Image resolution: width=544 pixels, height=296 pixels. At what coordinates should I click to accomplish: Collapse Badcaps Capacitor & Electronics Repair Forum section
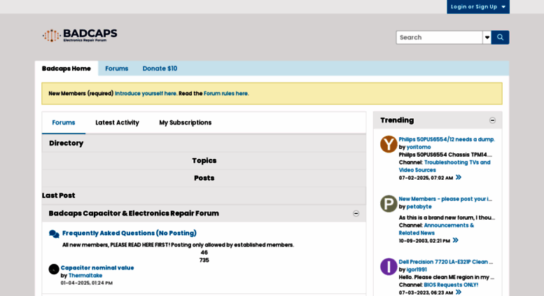point(356,213)
